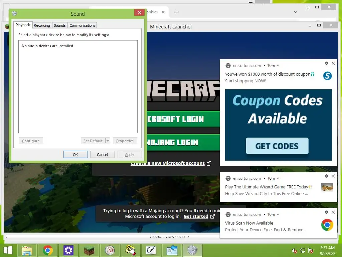This screenshot has width=342, height=257.
Task: Open Create a new Microsoft account link
Action: pos(171,163)
